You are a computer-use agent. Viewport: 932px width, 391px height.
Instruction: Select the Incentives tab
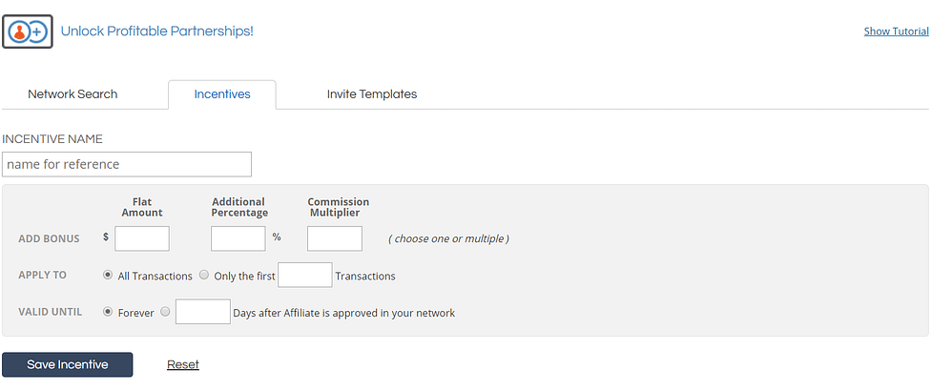click(x=222, y=94)
